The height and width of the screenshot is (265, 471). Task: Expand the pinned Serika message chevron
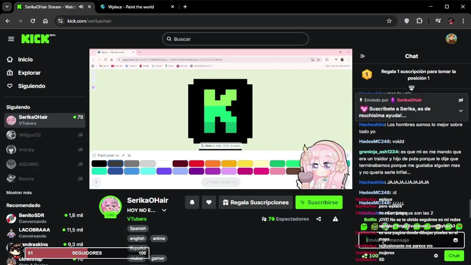[461, 111]
